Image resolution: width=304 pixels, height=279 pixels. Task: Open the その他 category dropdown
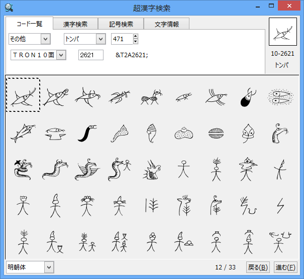coord(45,39)
